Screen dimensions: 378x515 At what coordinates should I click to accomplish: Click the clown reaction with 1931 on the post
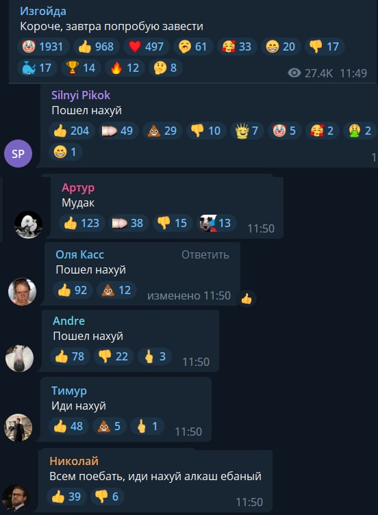coord(43,47)
